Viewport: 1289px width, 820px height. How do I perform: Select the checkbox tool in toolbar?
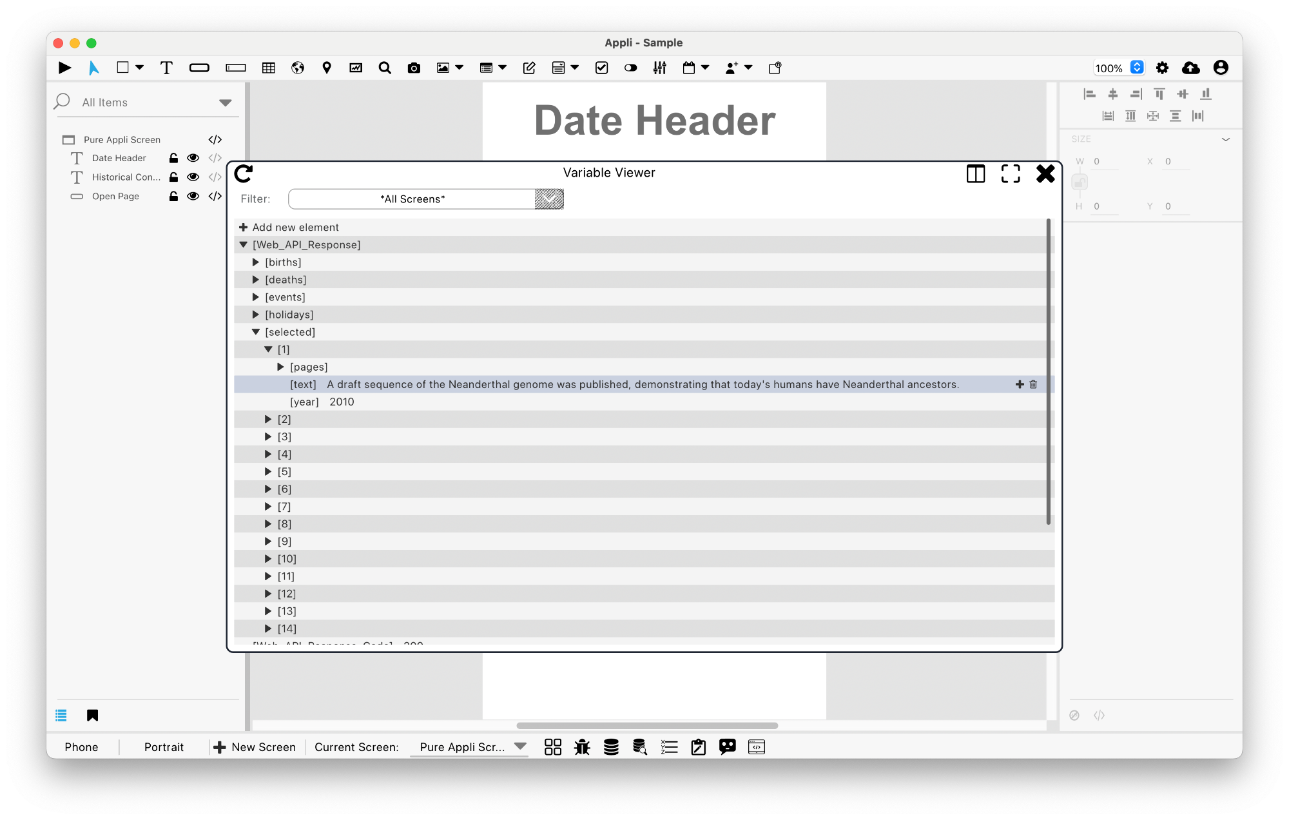point(601,66)
